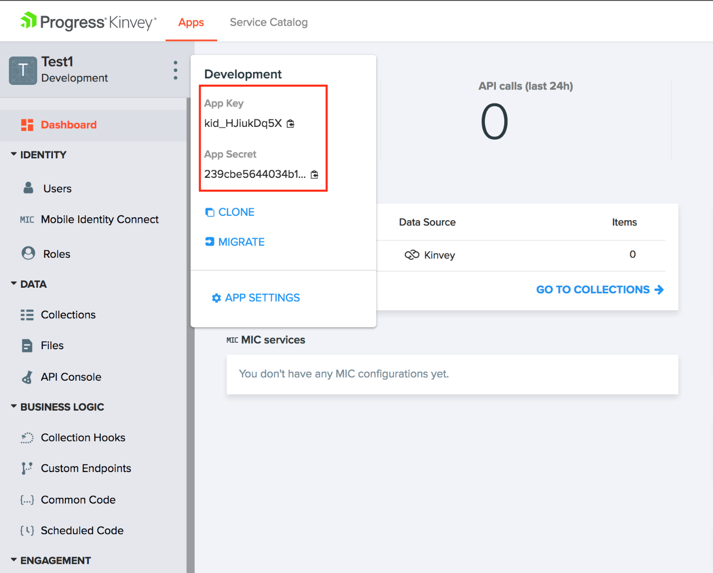Open the Users section via its person icon

[x=28, y=188]
